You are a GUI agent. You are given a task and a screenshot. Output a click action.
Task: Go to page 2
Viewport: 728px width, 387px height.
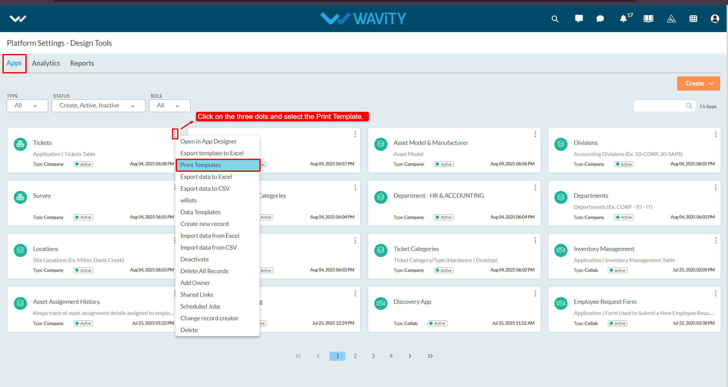click(355, 356)
